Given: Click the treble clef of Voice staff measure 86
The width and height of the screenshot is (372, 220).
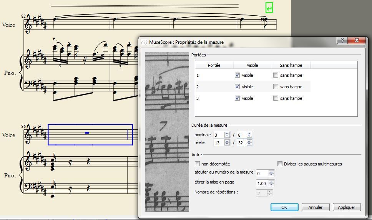Looking at the screenshot, I should pyautogui.click(x=28, y=134).
